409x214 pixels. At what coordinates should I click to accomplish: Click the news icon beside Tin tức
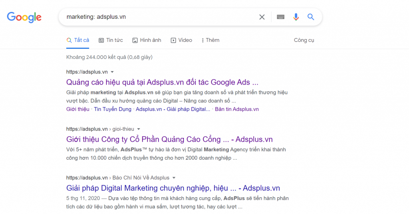point(101,40)
